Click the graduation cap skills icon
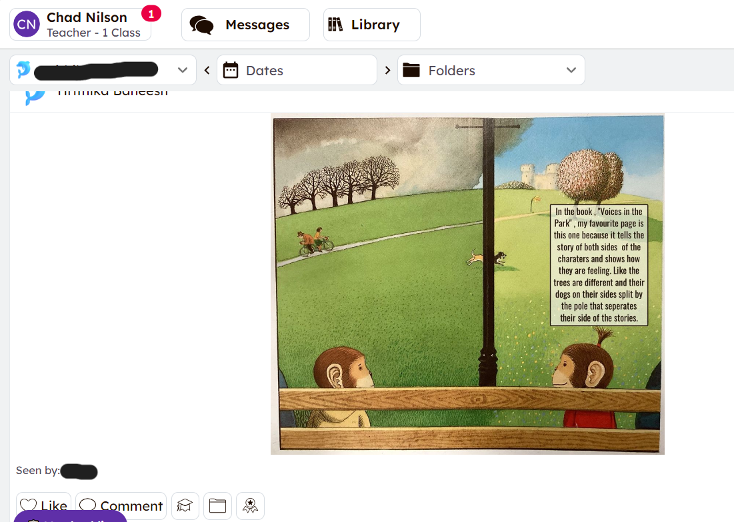The image size is (734, 522). click(185, 506)
